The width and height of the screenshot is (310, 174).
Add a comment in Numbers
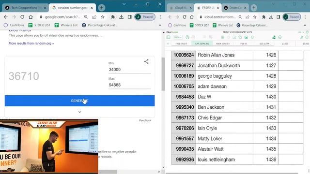pos(252,37)
